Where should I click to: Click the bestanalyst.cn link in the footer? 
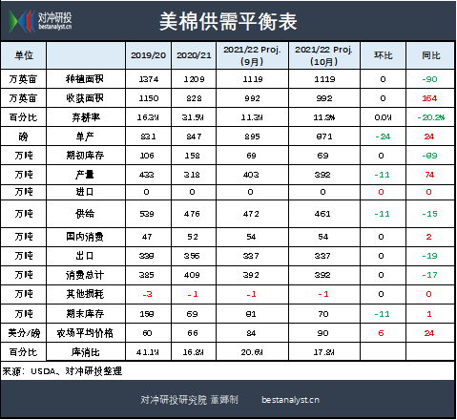pos(290,400)
